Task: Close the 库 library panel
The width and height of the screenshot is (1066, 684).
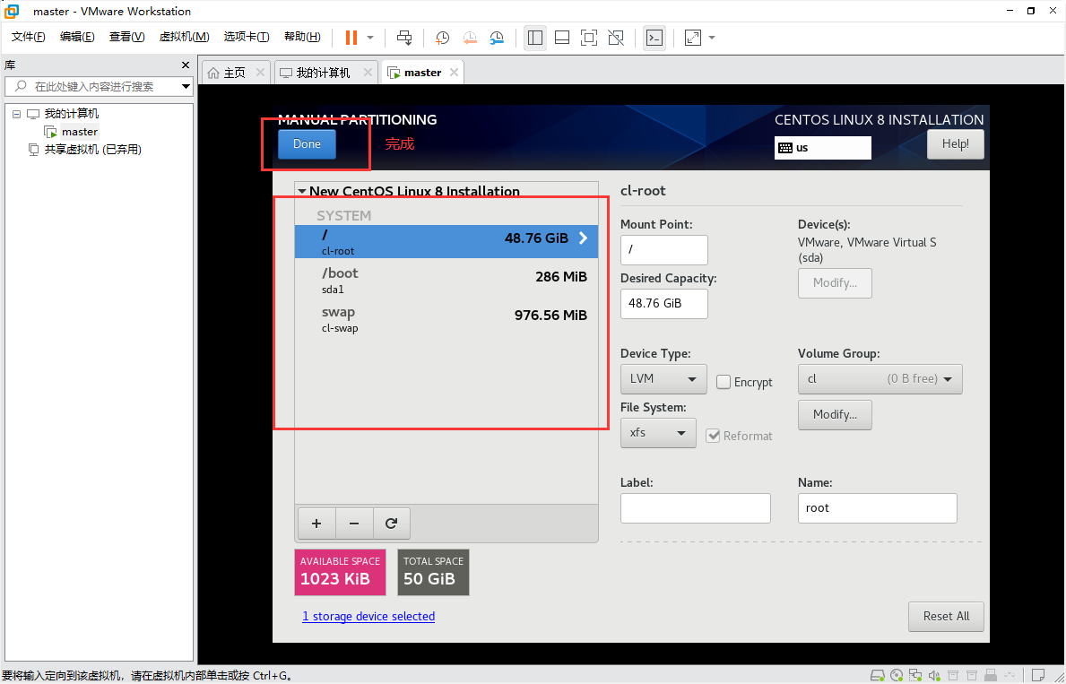Action: (x=185, y=65)
